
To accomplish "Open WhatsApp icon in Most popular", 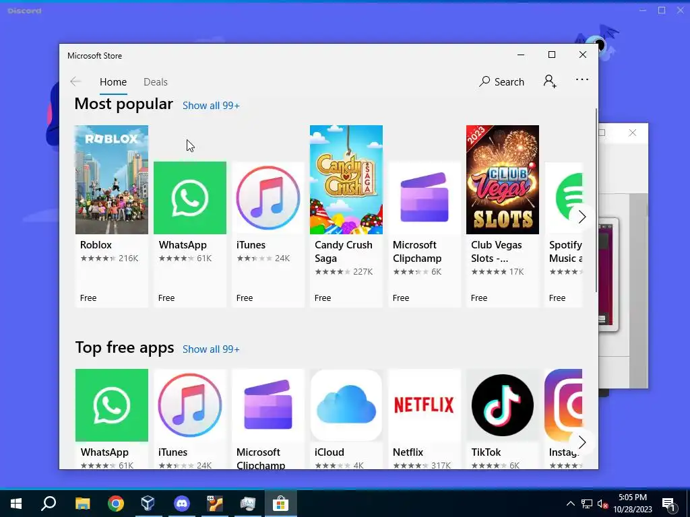I will [x=190, y=198].
